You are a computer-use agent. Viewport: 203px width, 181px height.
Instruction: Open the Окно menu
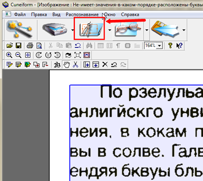pyautogui.click(x=110, y=14)
